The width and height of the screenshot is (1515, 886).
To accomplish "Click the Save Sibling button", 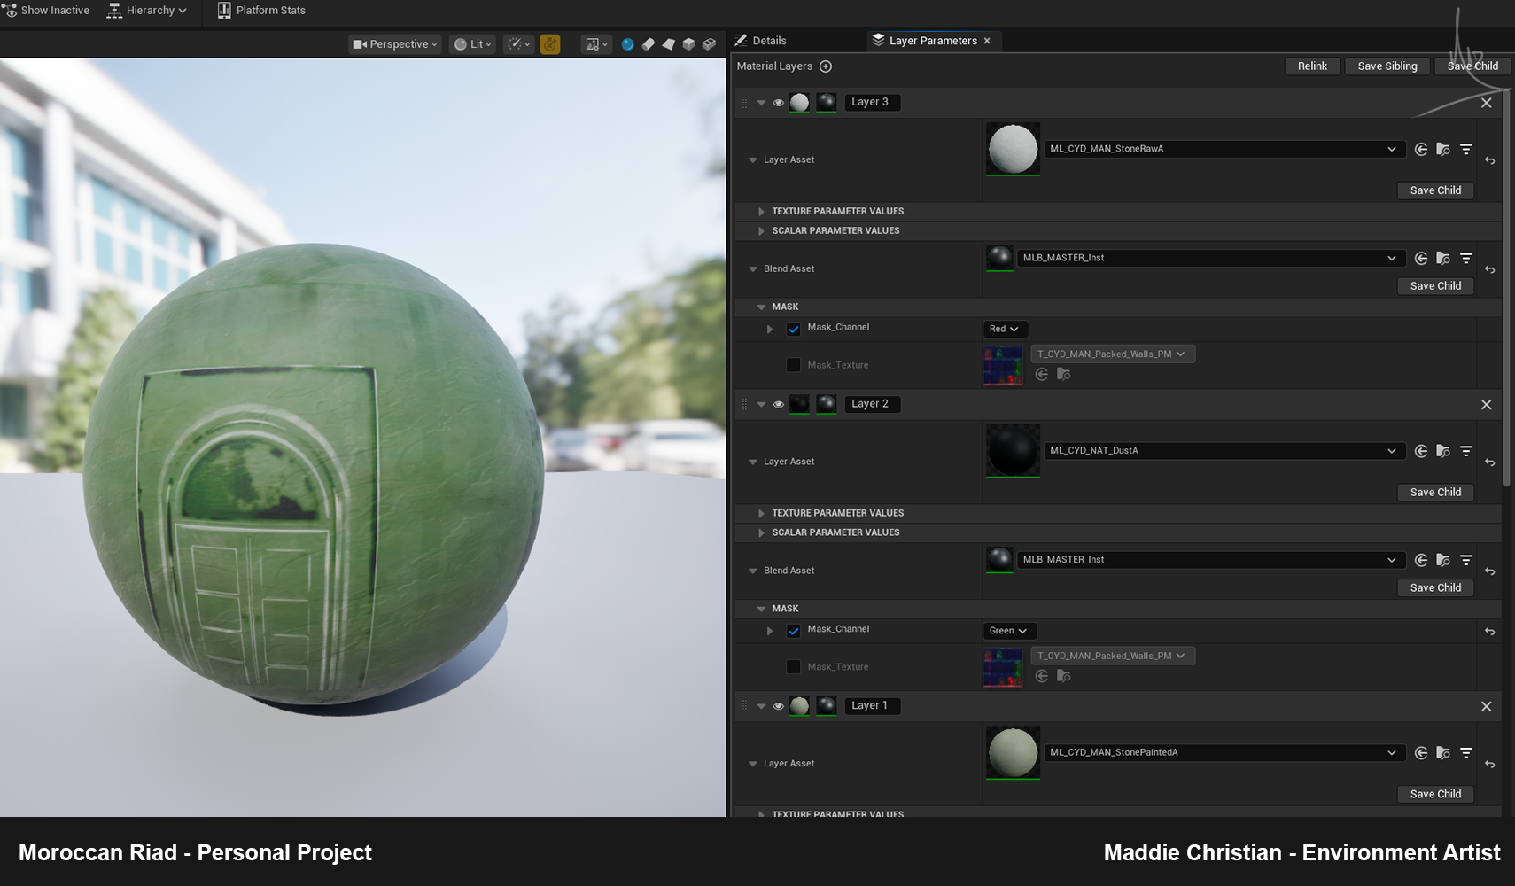I will pyautogui.click(x=1387, y=66).
